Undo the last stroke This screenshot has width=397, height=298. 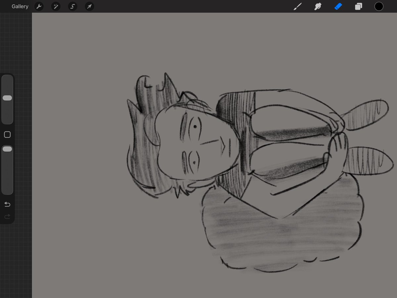[7, 204]
